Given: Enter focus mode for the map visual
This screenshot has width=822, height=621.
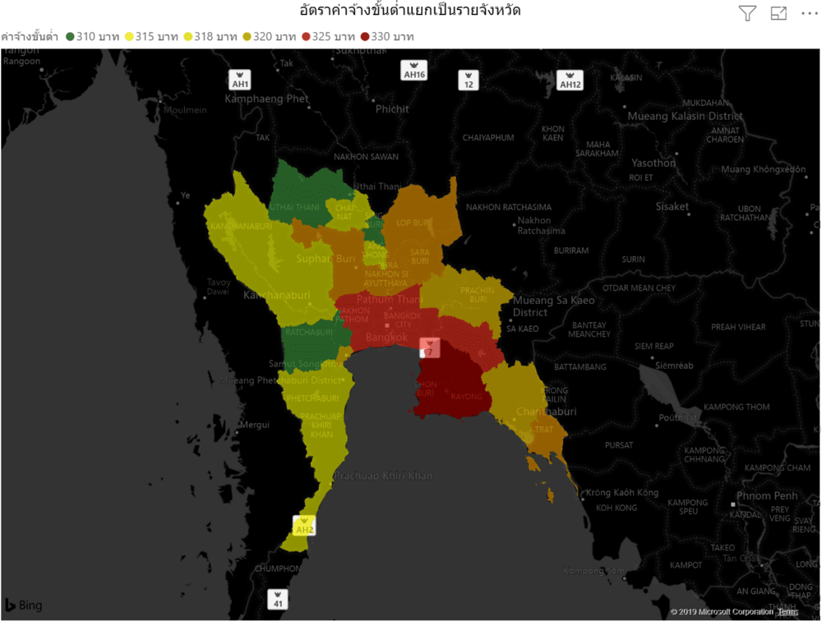Looking at the screenshot, I should (778, 13).
